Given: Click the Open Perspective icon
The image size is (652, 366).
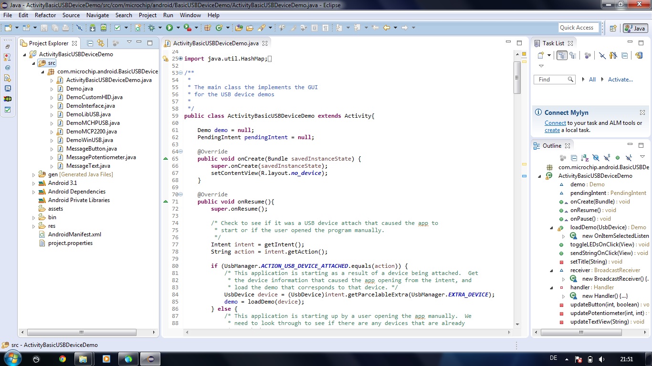Looking at the screenshot, I should pyautogui.click(x=613, y=28).
